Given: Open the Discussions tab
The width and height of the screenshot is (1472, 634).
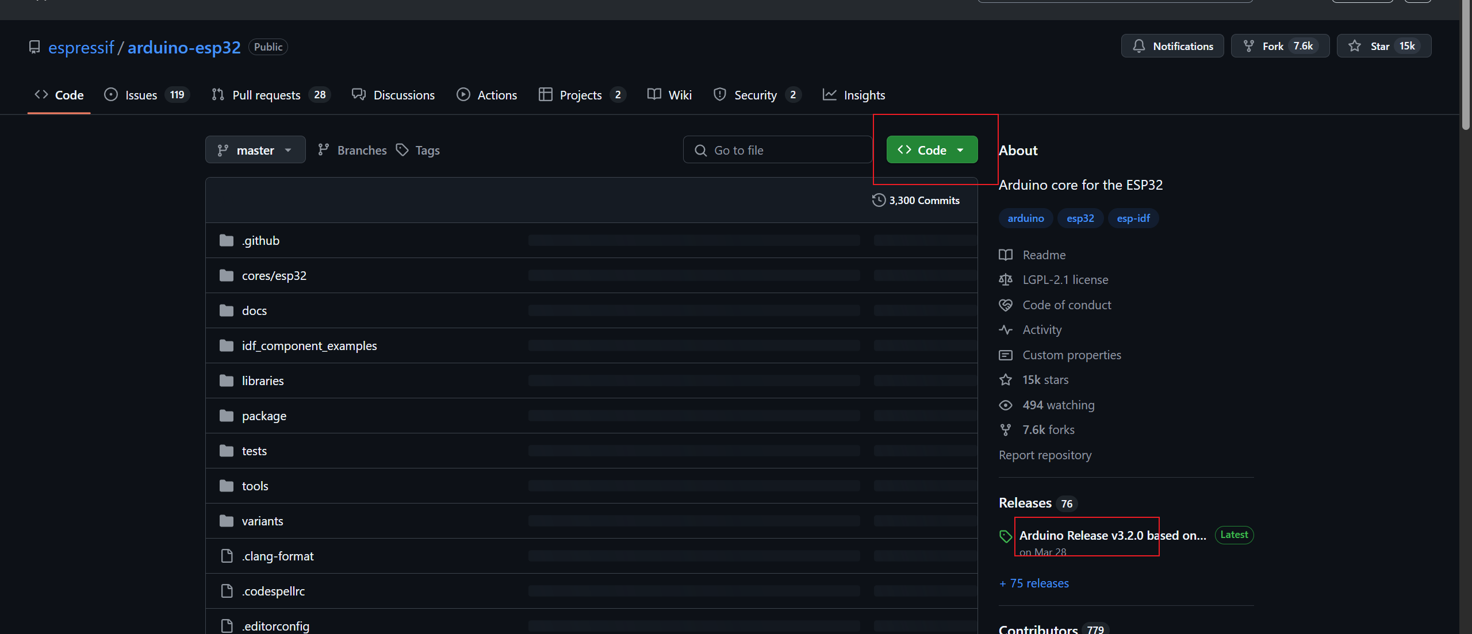Looking at the screenshot, I should click(x=393, y=95).
